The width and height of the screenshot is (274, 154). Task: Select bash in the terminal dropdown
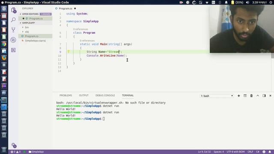[217, 96]
